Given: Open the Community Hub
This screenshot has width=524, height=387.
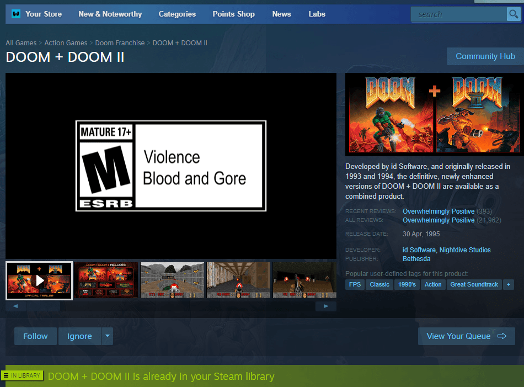Looking at the screenshot, I should (485, 56).
